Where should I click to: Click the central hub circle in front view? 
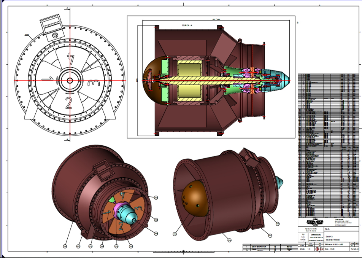point(70,80)
